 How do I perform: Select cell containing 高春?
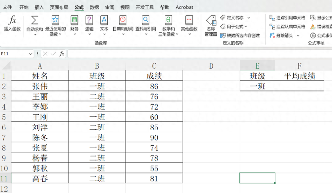tap(40, 179)
